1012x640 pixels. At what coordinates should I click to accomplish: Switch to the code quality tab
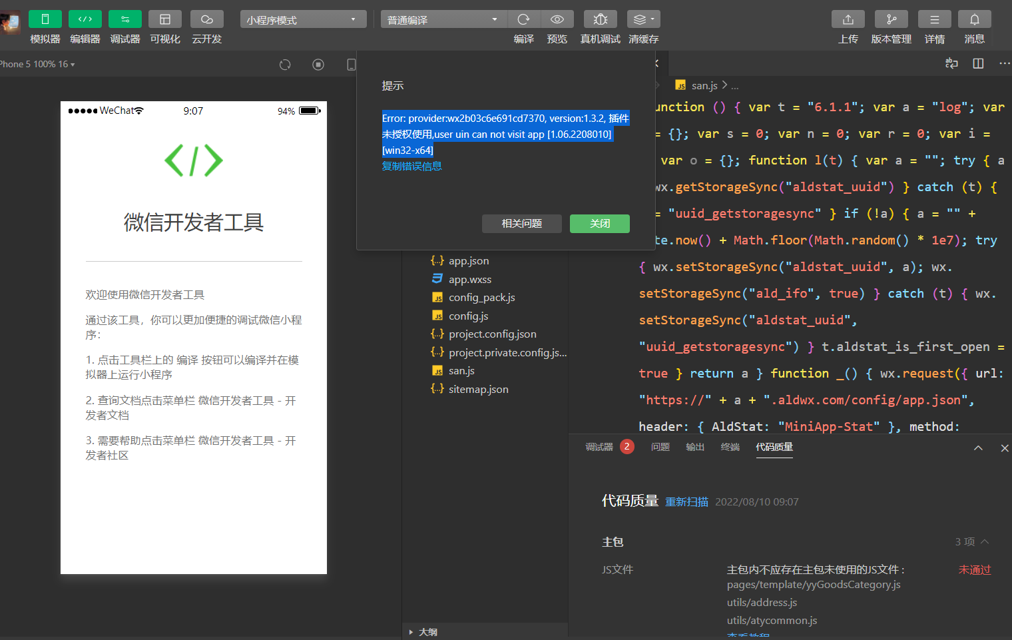tap(774, 447)
